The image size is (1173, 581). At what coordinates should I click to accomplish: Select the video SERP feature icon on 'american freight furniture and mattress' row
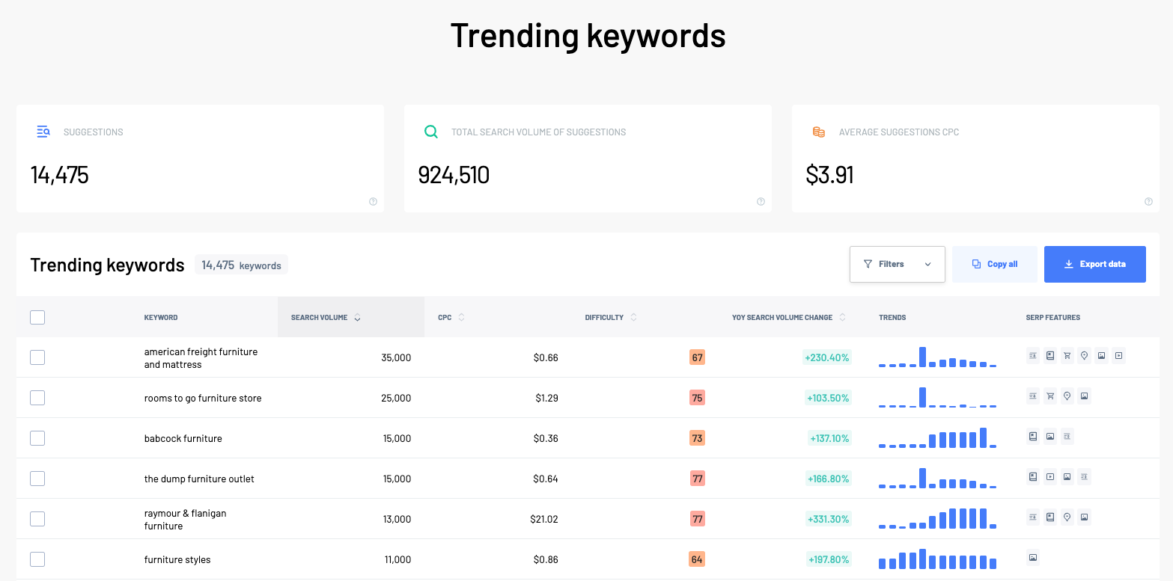pos(1118,355)
